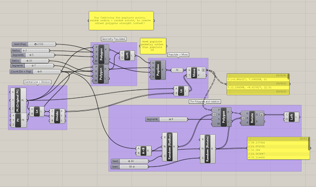Click the Count (Div + Pop) slider

[x=35, y=71]
